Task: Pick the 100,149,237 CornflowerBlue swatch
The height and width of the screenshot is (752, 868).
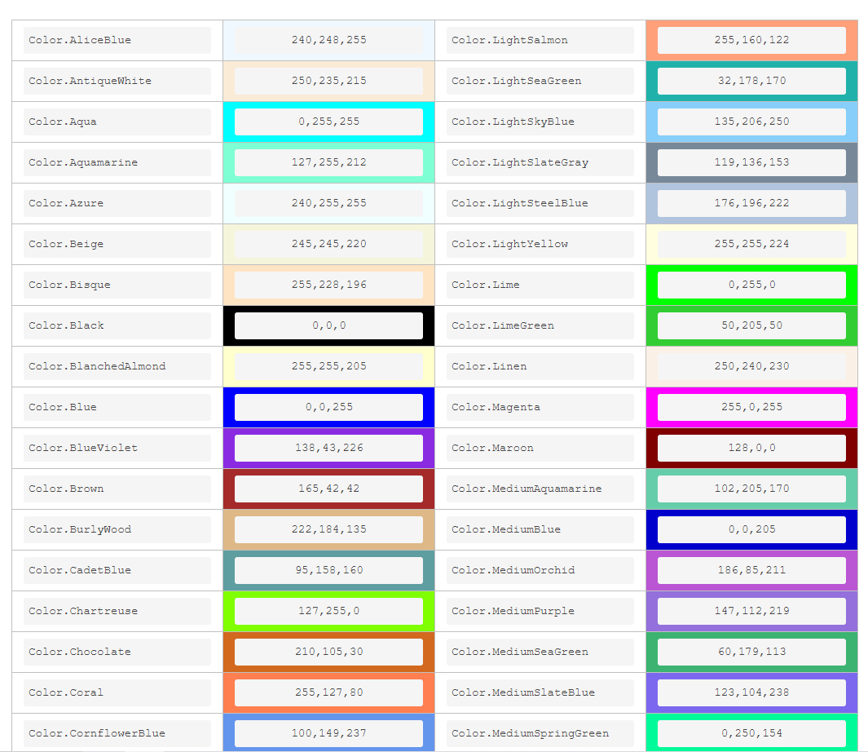Action: pos(328,733)
